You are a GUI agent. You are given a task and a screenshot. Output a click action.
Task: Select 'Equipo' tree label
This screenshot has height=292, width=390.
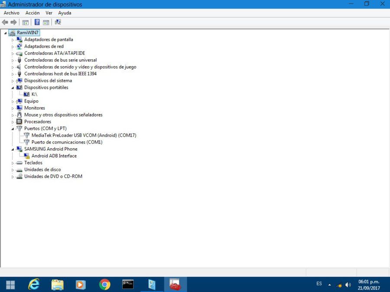(x=31, y=101)
